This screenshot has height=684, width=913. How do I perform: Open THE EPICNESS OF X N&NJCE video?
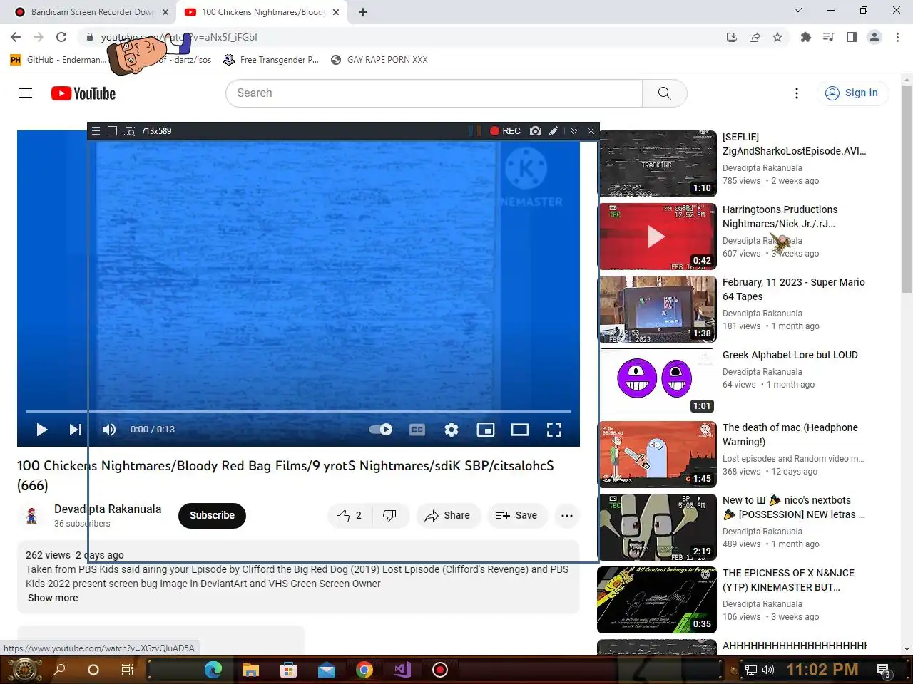click(788, 580)
